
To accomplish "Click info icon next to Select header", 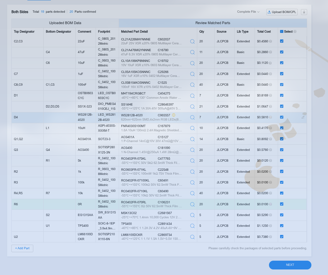I will pos(295,32).
